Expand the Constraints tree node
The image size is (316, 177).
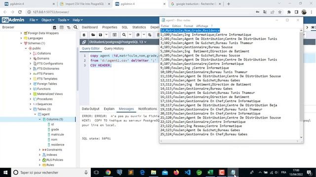point(39,149)
